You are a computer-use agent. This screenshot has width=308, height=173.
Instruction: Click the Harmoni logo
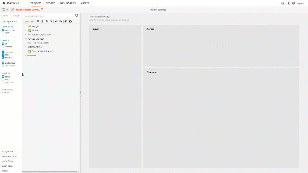coord(11,3)
